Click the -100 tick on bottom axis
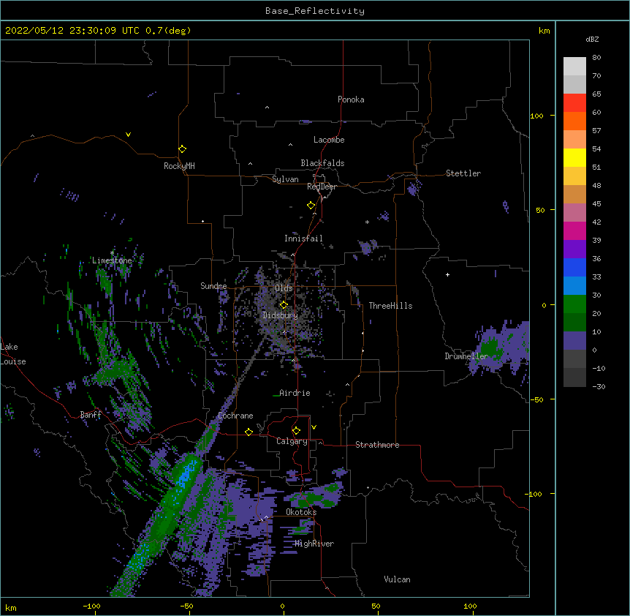The width and height of the screenshot is (630, 616). pos(91,606)
